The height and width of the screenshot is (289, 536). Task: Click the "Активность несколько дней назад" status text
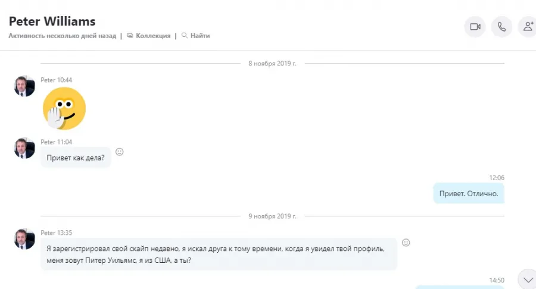pyautogui.click(x=62, y=36)
